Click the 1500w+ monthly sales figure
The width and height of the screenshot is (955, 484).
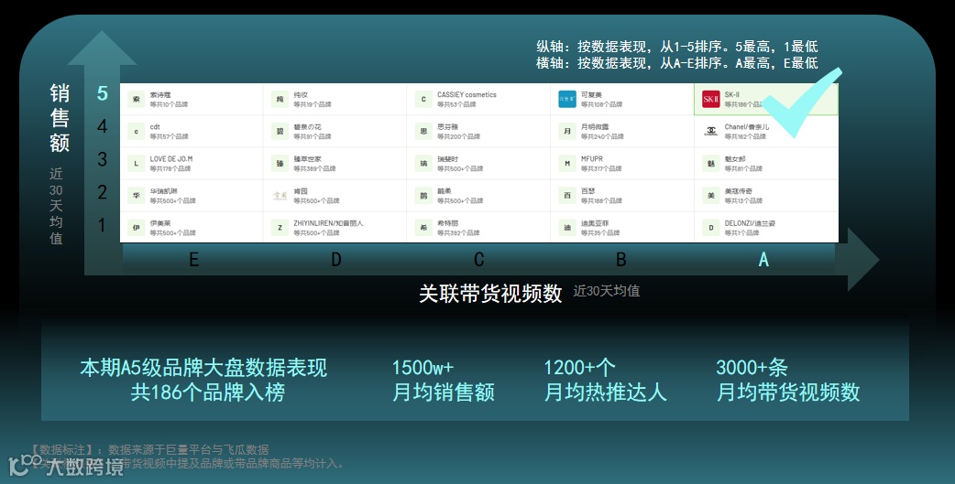pyautogui.click(x=423, y=368)
